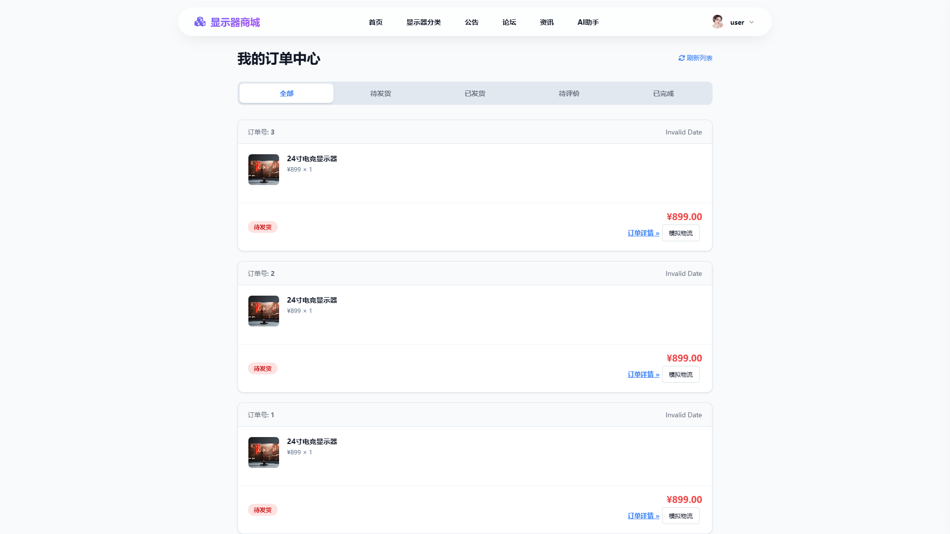Viewport: 950px width, 534px height.
Task: Open 订单详情 for order 3
Action: point(644,233)
